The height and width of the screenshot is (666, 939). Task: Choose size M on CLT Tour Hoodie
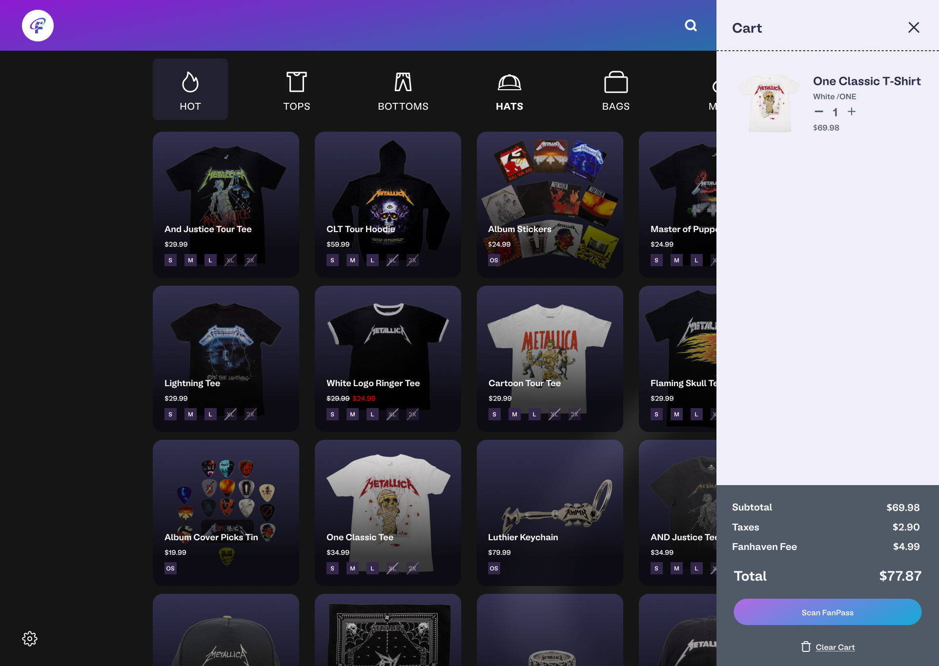(x=352, y=260)
